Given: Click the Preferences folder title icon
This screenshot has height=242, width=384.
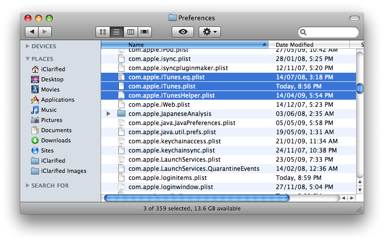Looking at the screenshot, I should point(173,18).
